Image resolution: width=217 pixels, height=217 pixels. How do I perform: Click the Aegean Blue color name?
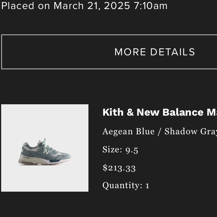[128, 132]
